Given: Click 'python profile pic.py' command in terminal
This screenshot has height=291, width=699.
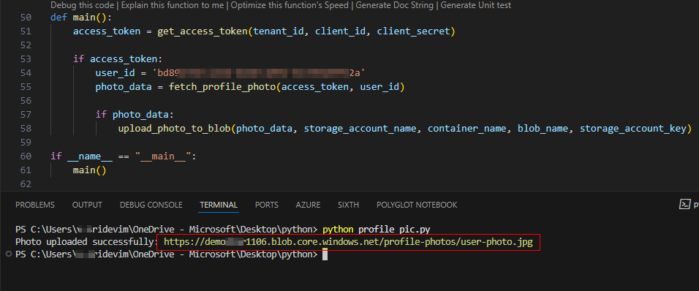Looking at the screenshot, I should point(377,230).
